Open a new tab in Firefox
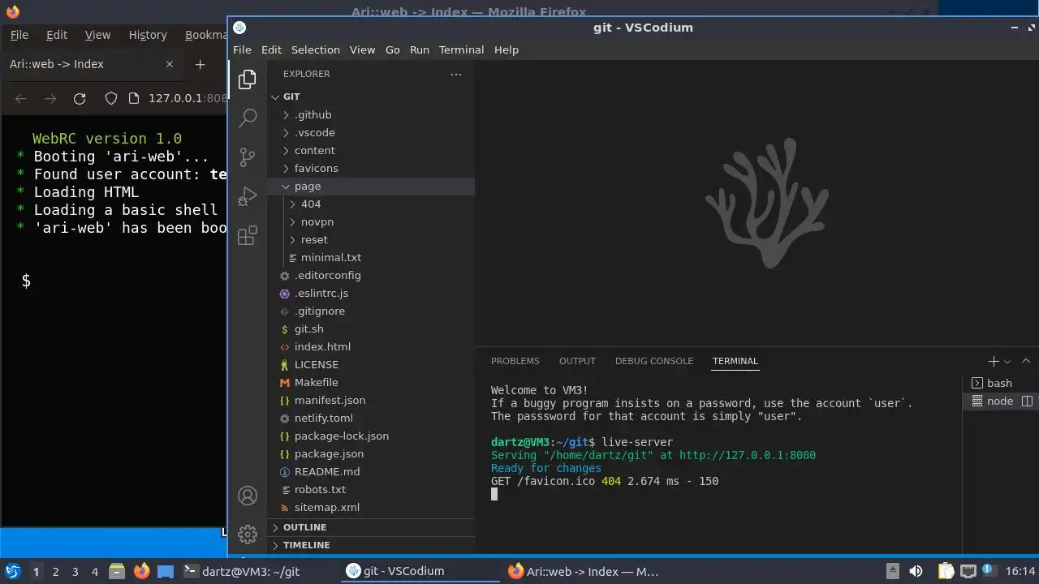1039x584 pixels. point(200,64)
